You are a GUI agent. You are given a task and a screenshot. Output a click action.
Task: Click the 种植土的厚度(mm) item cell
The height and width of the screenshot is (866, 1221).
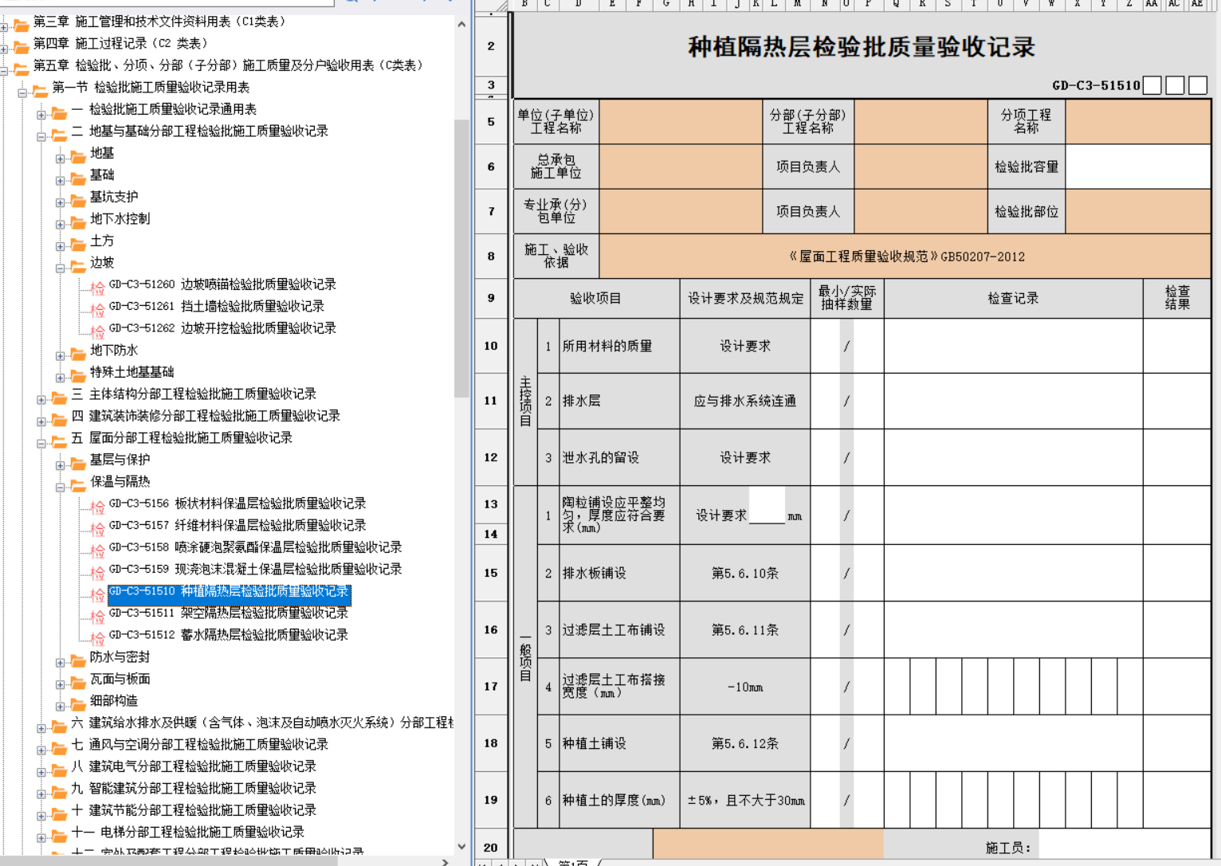[619, 800]
